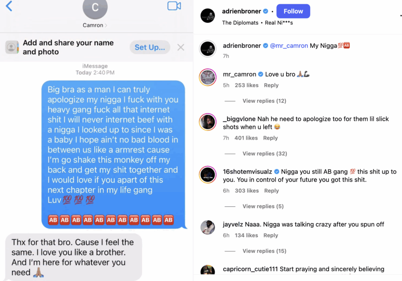Tap the Set Up... button

150,47
